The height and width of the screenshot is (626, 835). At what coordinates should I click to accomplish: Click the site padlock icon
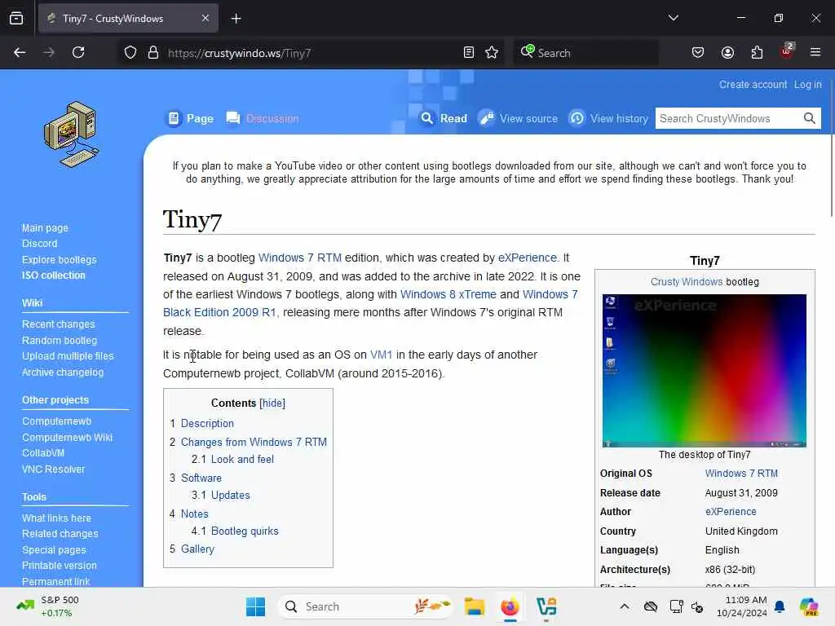tap(153, 52)
